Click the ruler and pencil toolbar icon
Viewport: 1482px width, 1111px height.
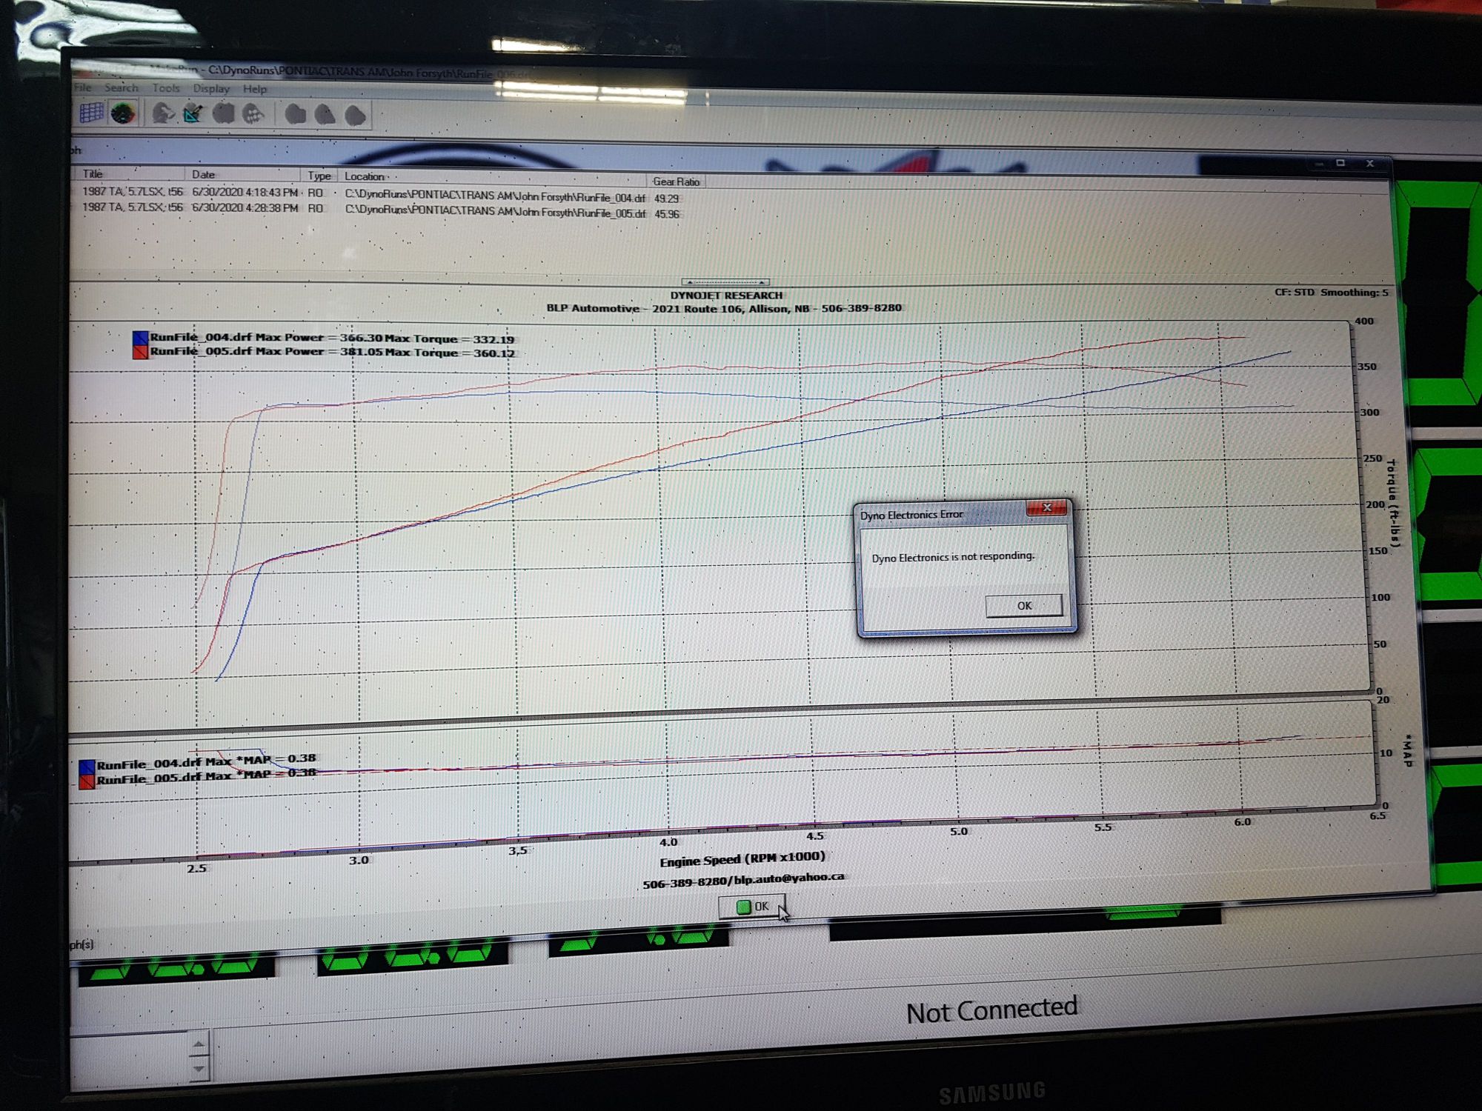coord(193,114)
